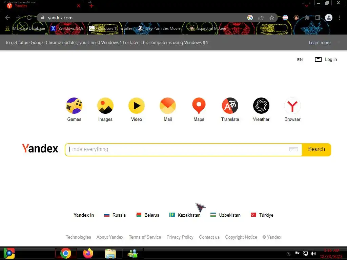347x260 pixels.
Task: Click the share page icon
Action: [x=261, y=18]
